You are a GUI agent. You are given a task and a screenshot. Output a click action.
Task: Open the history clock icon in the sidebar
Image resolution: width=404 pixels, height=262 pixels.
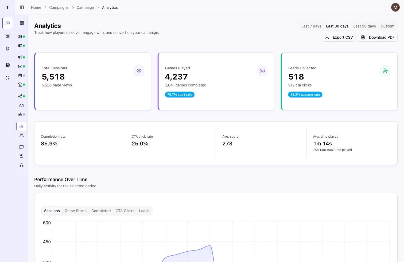[21, 156]
